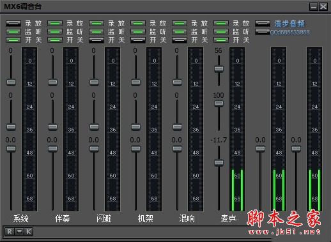Click the 麦克 fader knob showing -11.7

[219, 163]
